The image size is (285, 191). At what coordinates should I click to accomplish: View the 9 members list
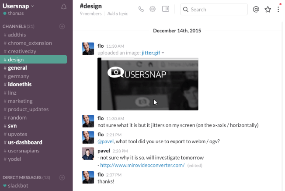pyautogui.click(x=90, y=14)
